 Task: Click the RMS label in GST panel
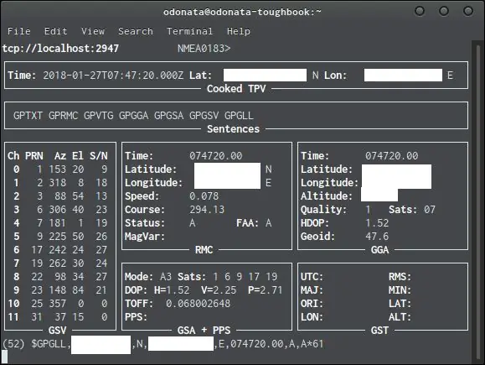pyautogui.click(x=400, y=277)
